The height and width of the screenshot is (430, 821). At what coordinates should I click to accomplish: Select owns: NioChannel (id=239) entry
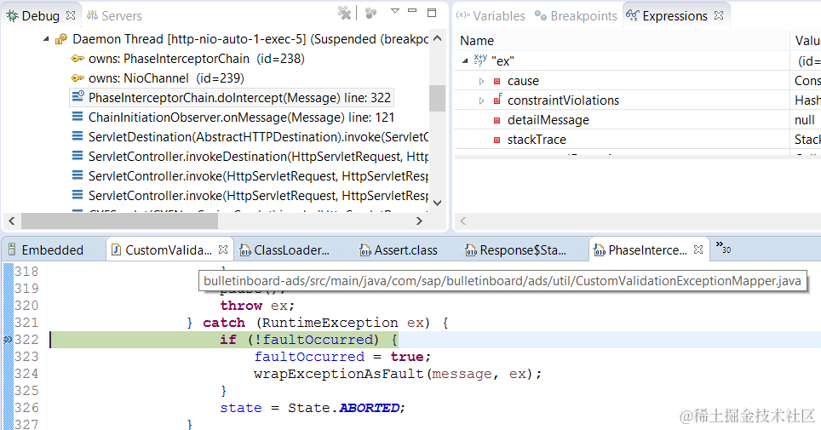click(158, 78)
